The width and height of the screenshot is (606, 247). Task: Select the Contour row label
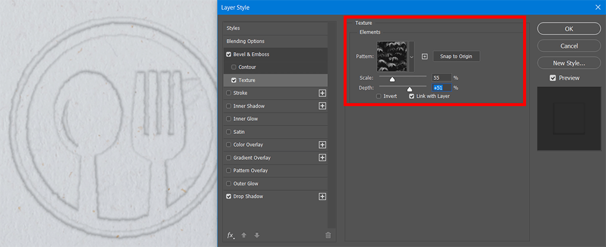[x=247, y=68]
